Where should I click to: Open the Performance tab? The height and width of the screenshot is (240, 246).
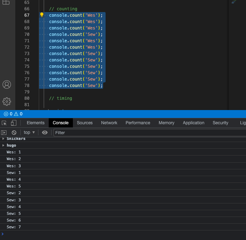pyautogui.click(x=138, y=123)
